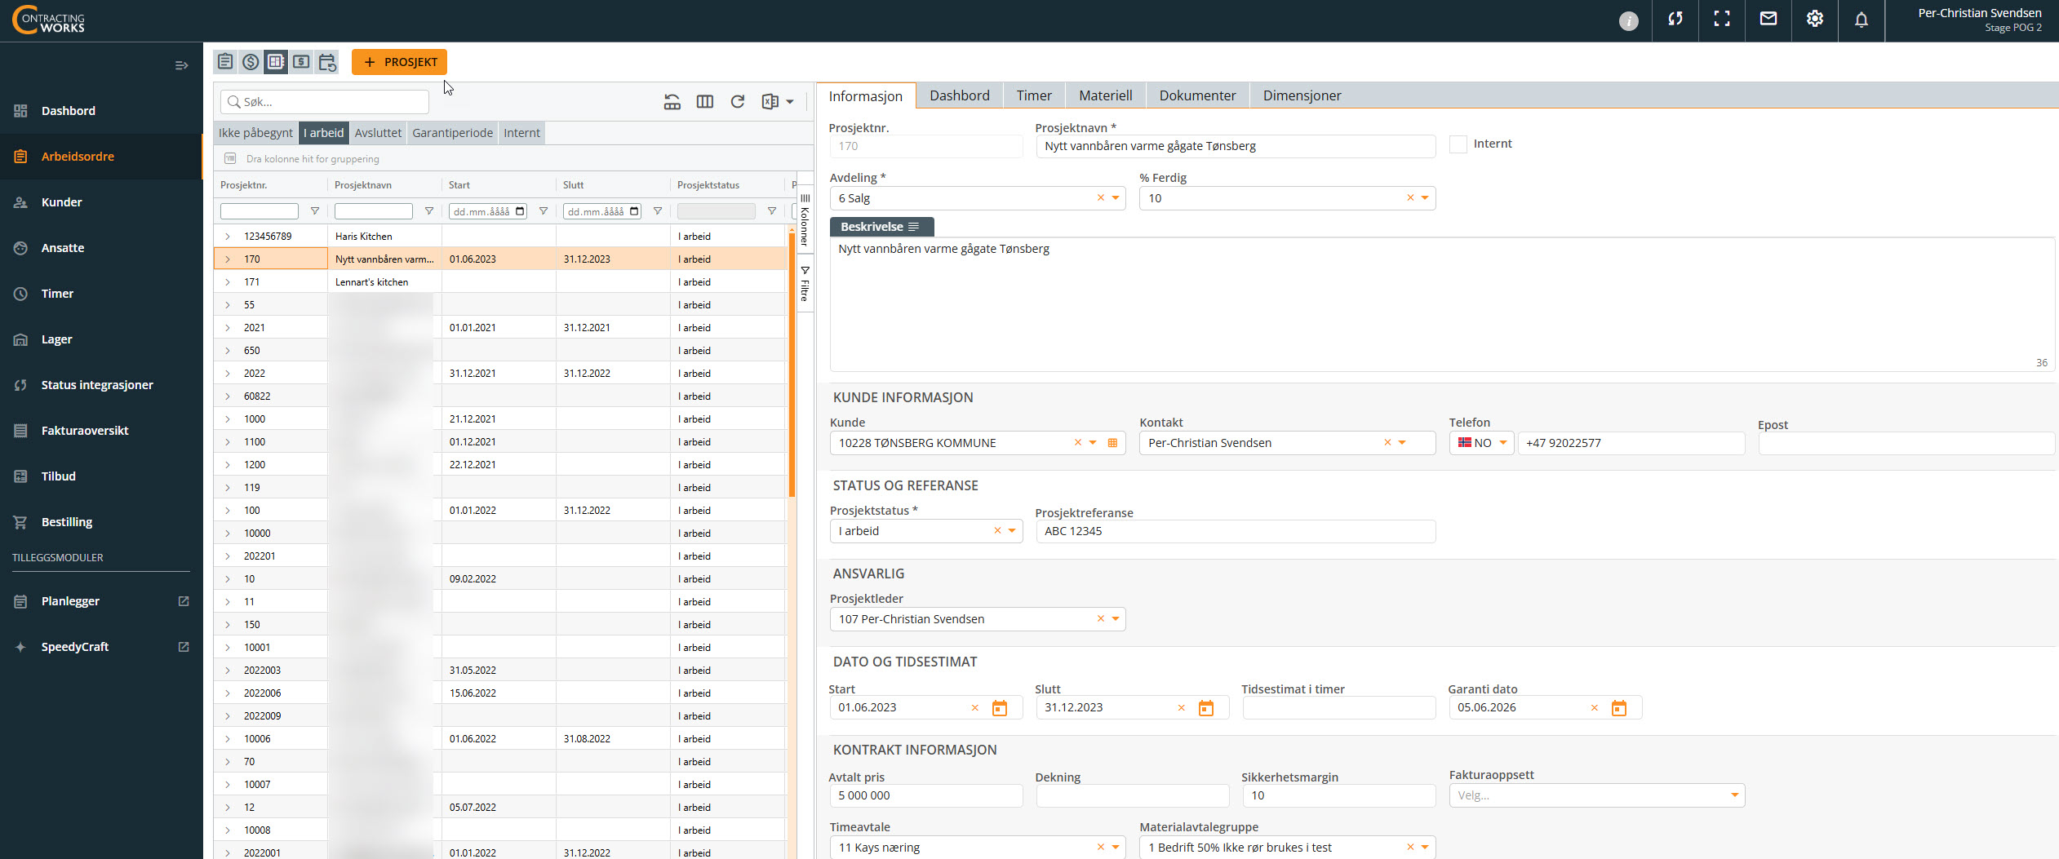2059x859 pixels.
Task: Filter the Prosjektnr. column
Action: pyautogui.click(x=315, y=211)
